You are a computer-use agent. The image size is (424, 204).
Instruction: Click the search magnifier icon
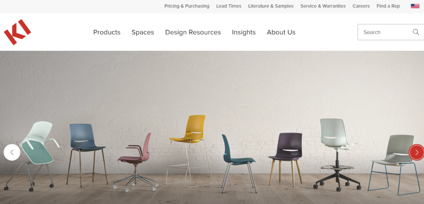click(416, 32)
